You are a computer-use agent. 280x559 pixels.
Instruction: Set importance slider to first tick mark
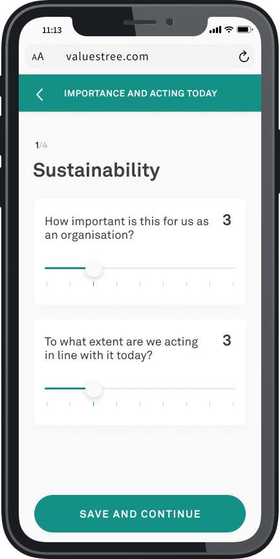pos(47,284)
